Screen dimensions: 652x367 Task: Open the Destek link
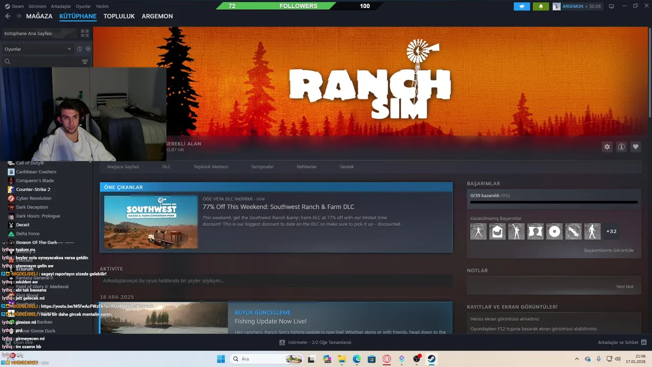point(347,167)
